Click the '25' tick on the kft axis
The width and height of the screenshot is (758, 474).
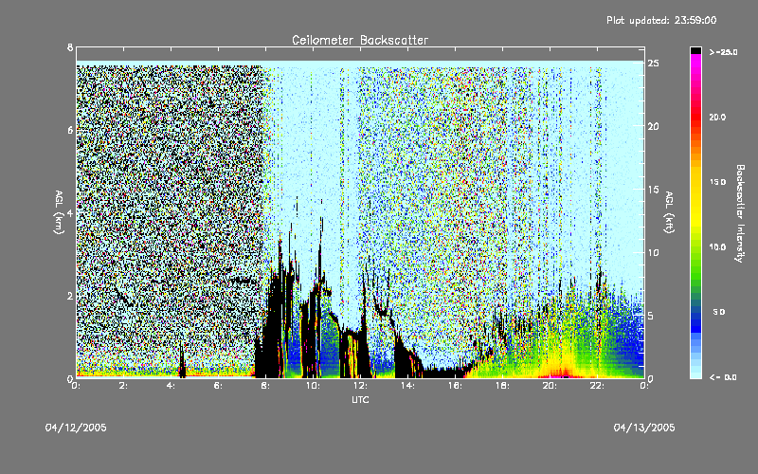[653, 64]
